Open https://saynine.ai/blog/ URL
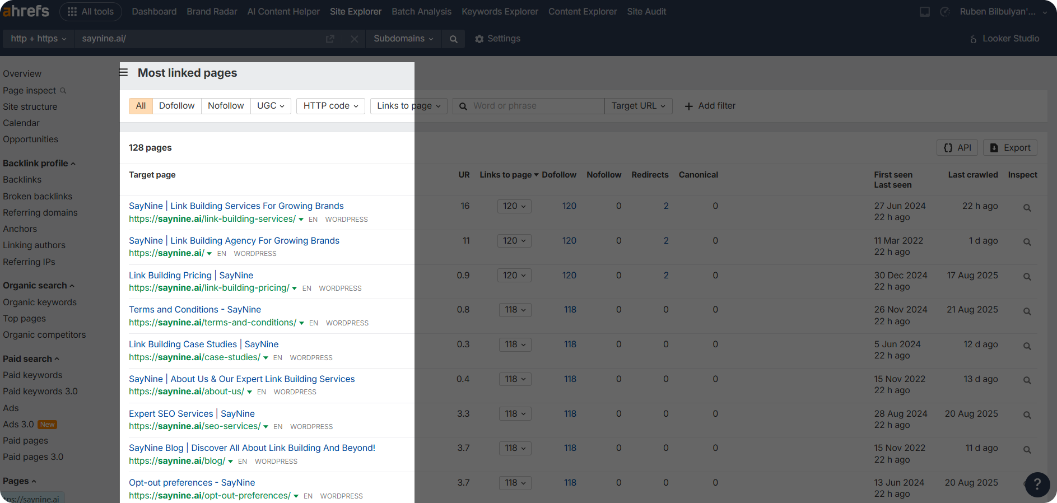The image size is (1057, 503). (177, 461)
